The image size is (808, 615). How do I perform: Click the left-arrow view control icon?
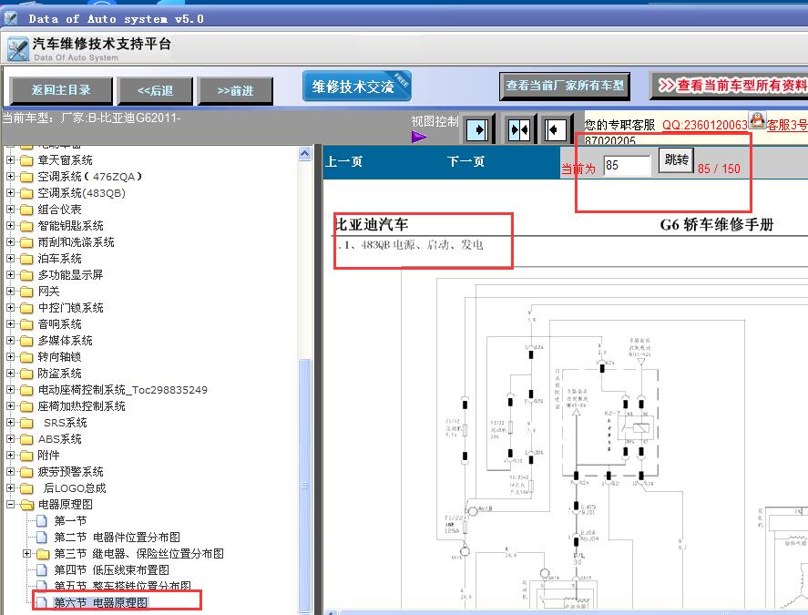click(x=555, y=128)
